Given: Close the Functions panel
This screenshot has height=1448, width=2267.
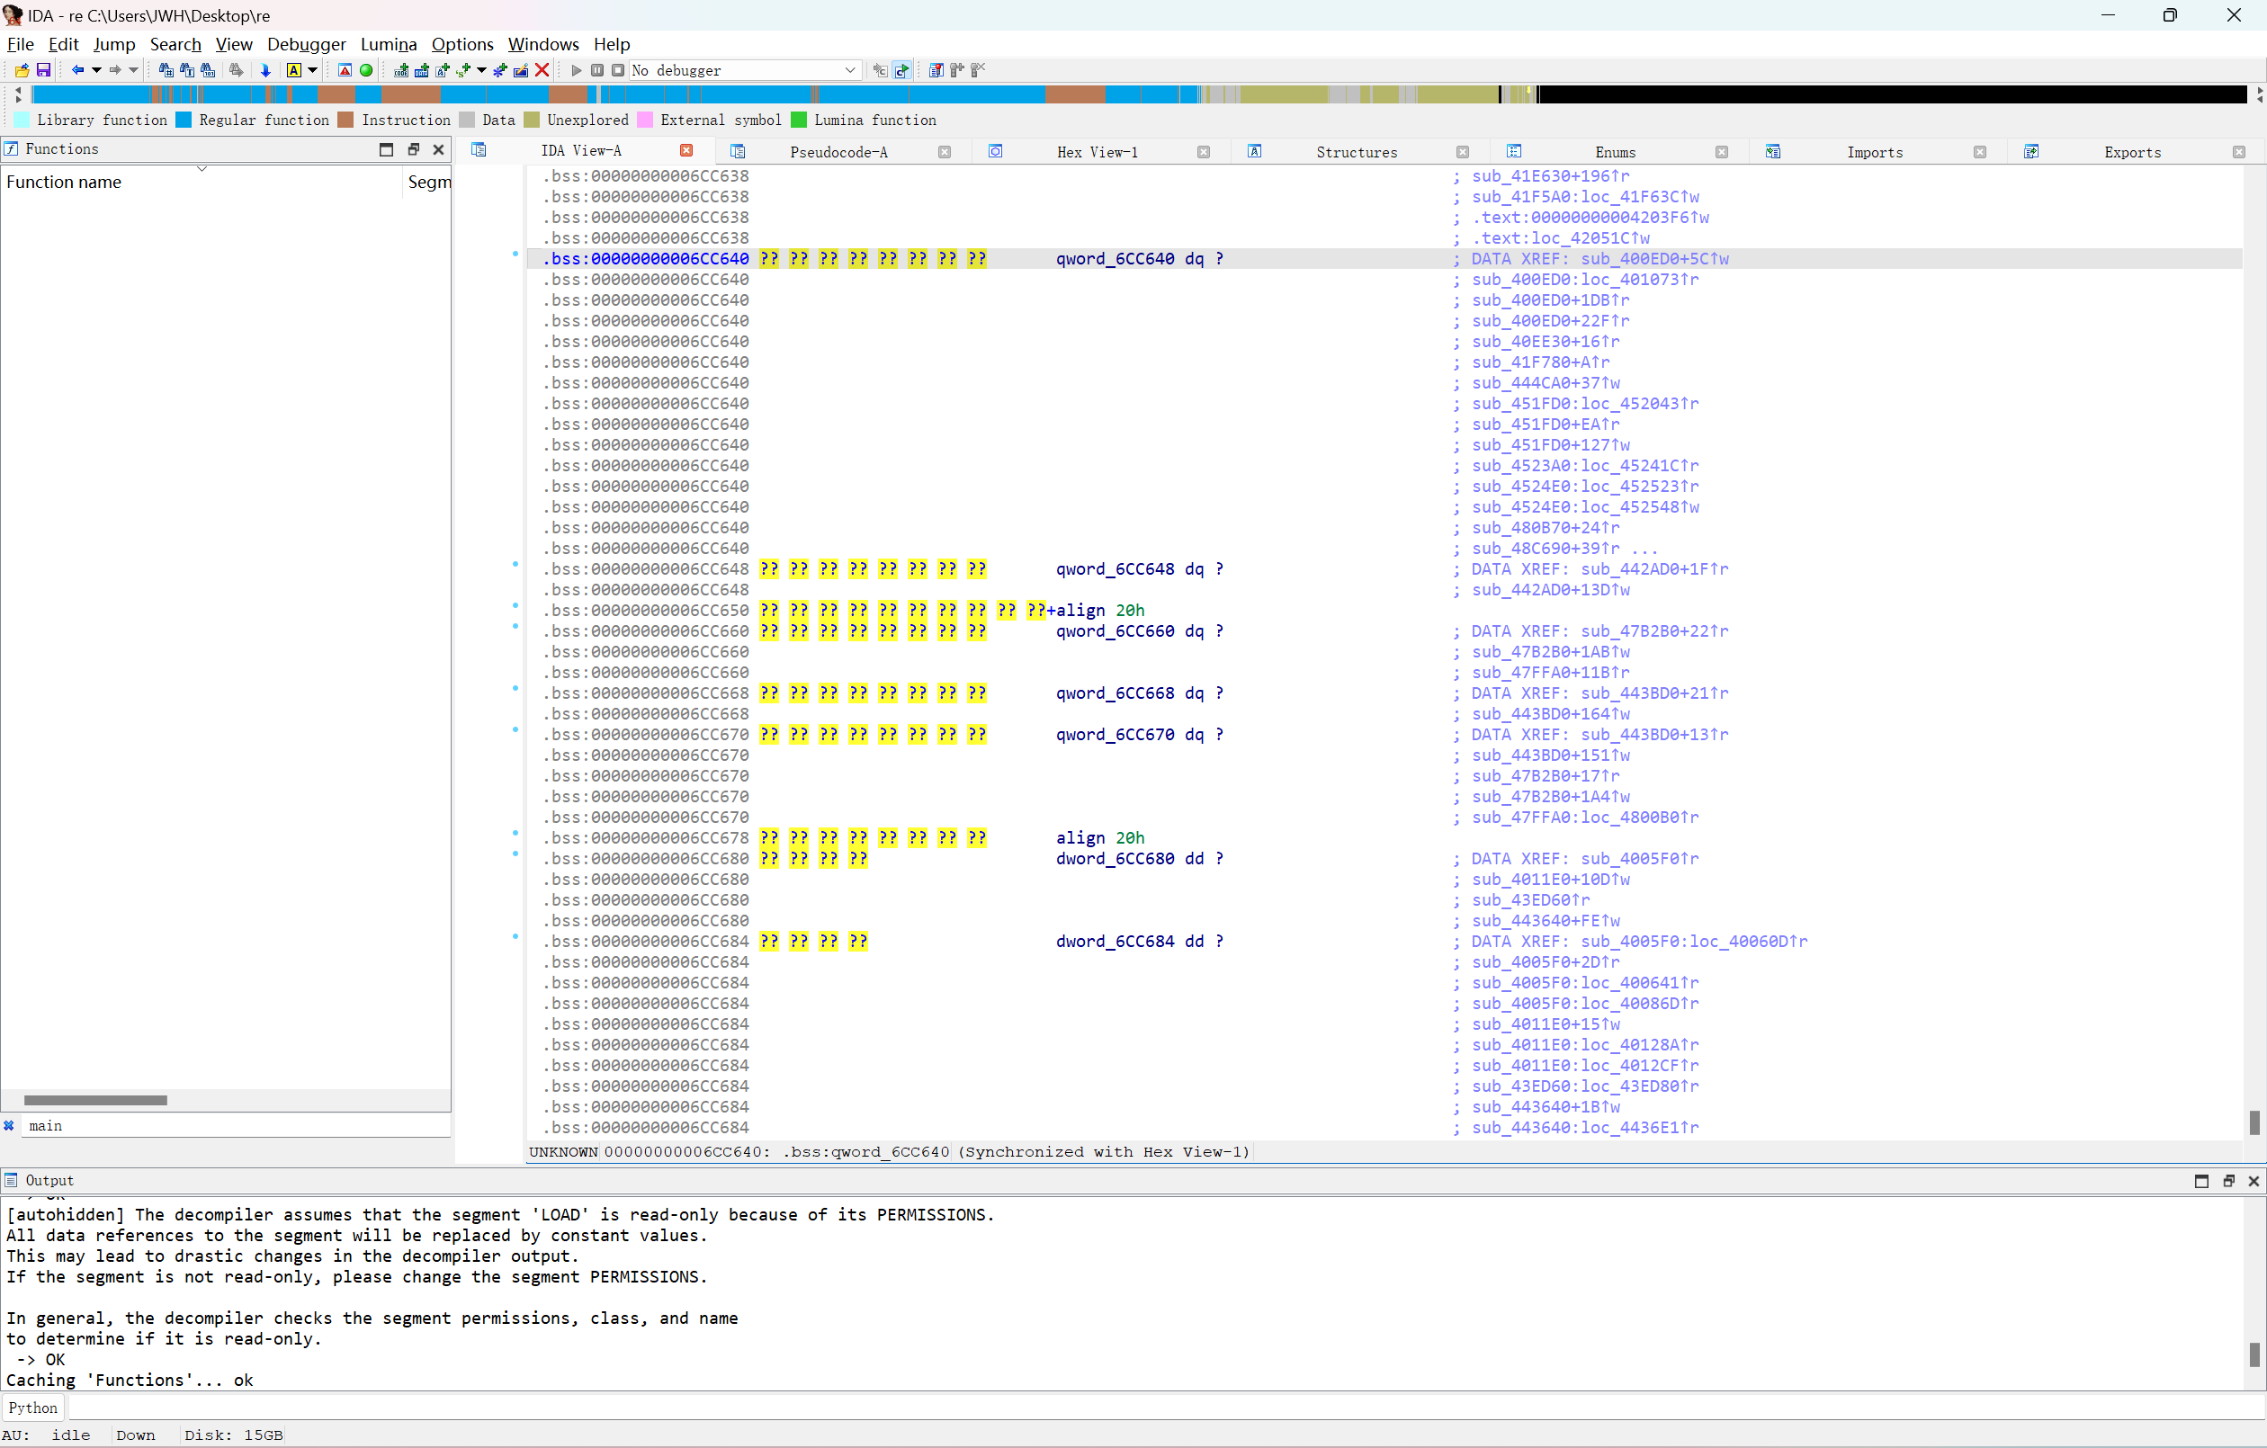Looking at the screenshot, I should click(439, 149).
